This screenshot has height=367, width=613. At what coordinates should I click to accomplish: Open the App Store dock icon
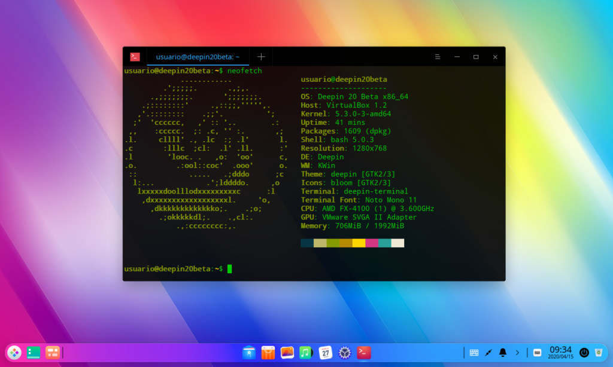(x=268, y=353)
